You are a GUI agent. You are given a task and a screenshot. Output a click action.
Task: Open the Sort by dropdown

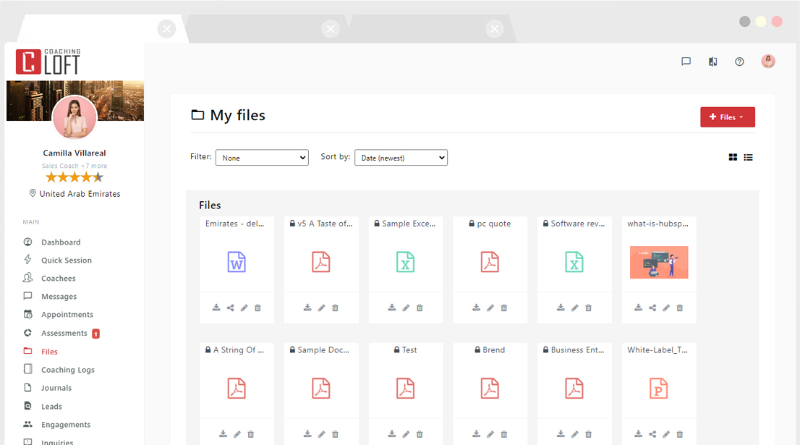tap(401, 157)
